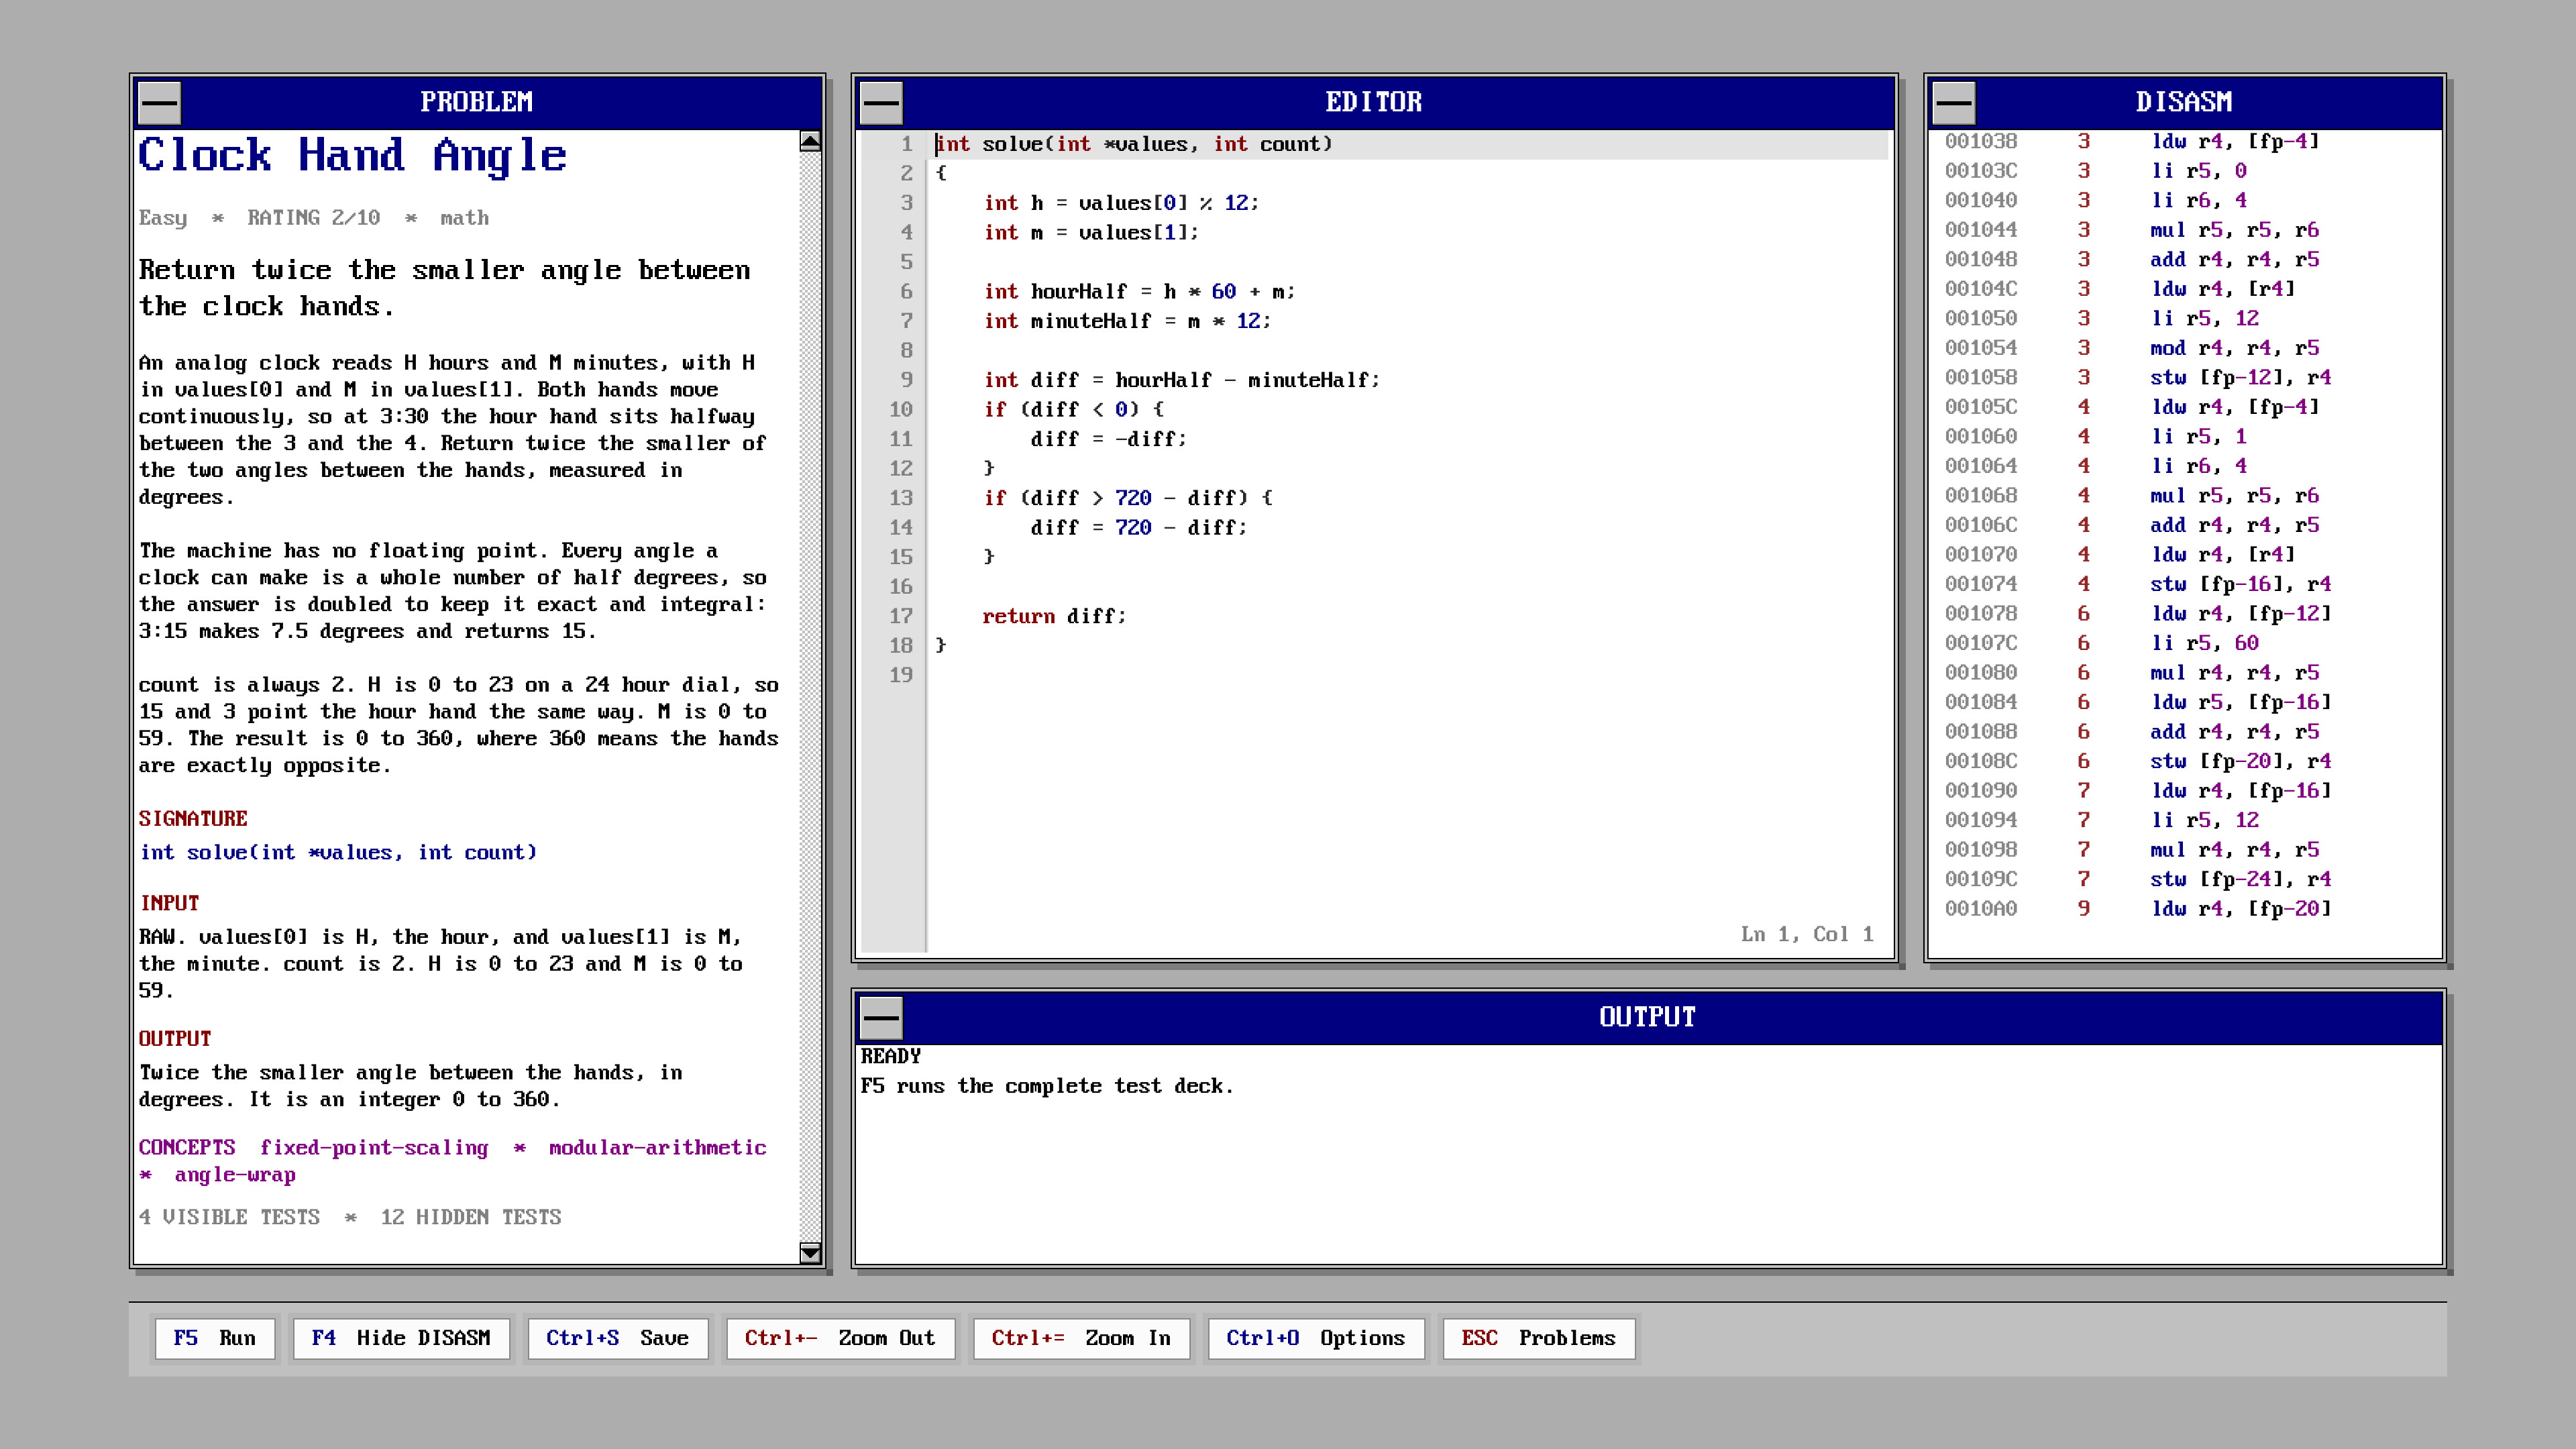Return to Problems via ESC button
Screen dimensions: 2576x1449
(x=1539, y=1338)
